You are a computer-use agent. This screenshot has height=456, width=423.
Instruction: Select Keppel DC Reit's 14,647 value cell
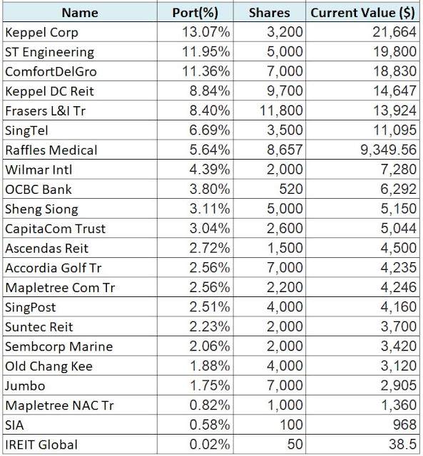click(x=362, y=90)
